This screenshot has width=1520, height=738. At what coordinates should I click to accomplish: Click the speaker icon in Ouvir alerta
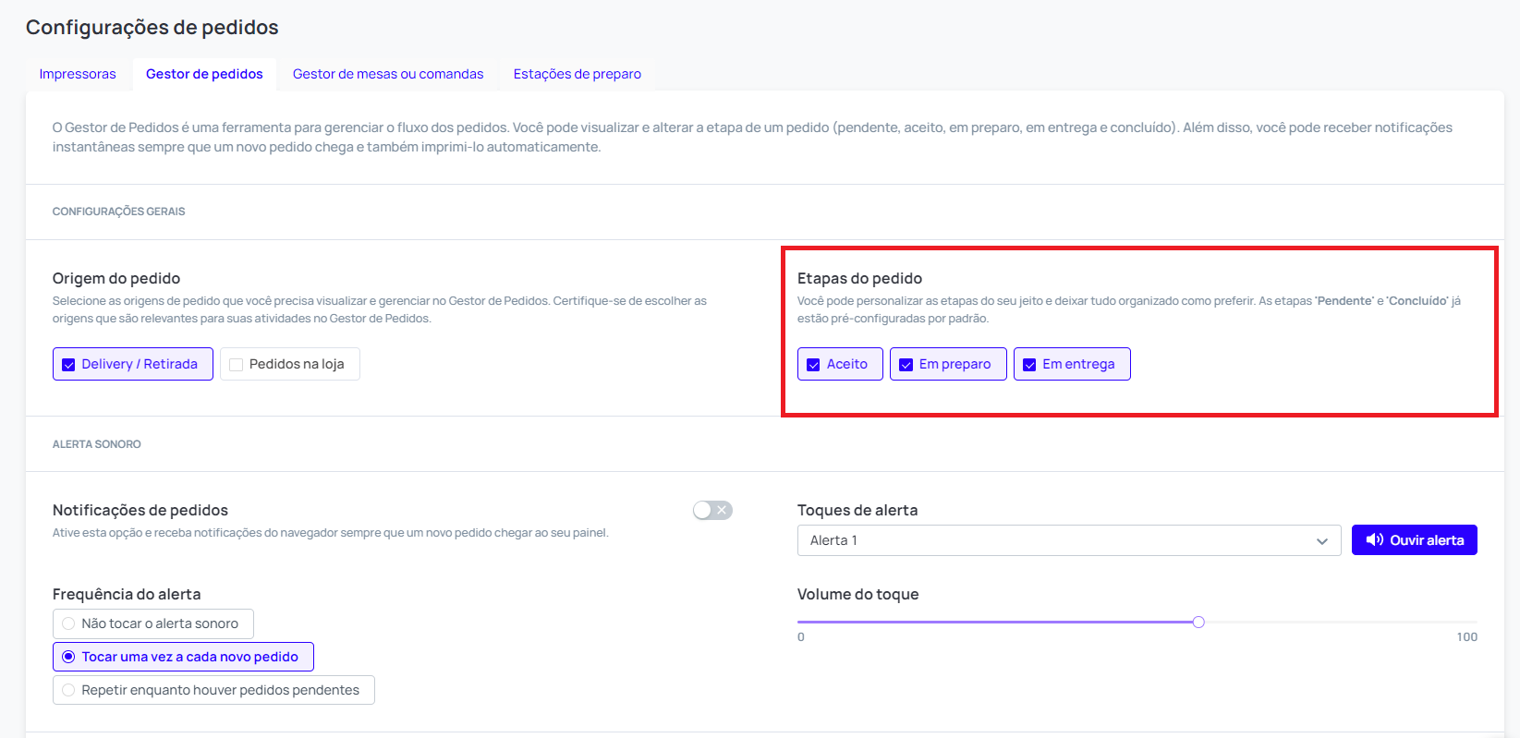(1374, 540)
